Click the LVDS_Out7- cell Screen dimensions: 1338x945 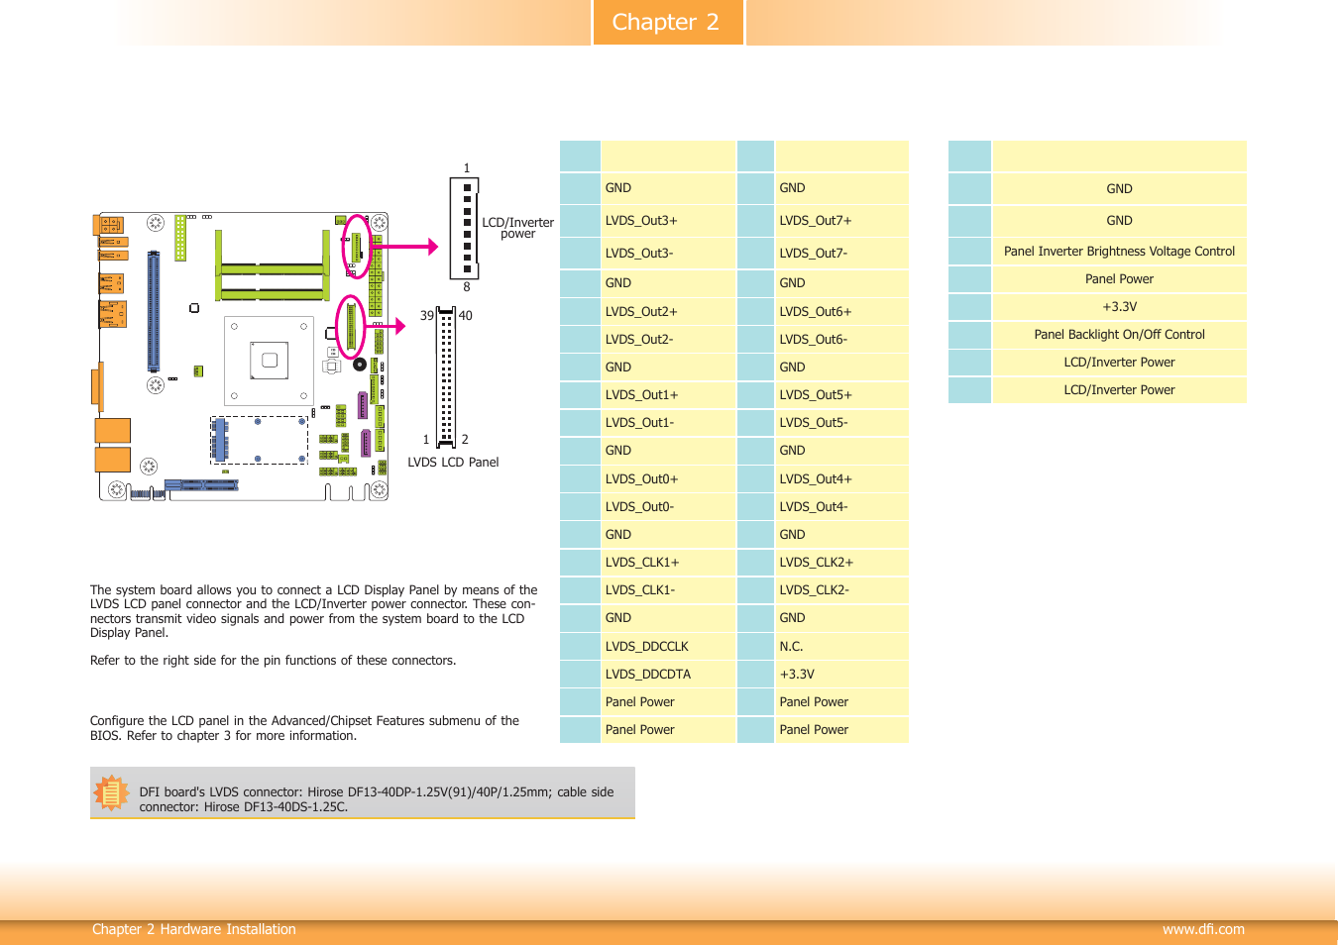pyautogui.click(x=841, y=254)
